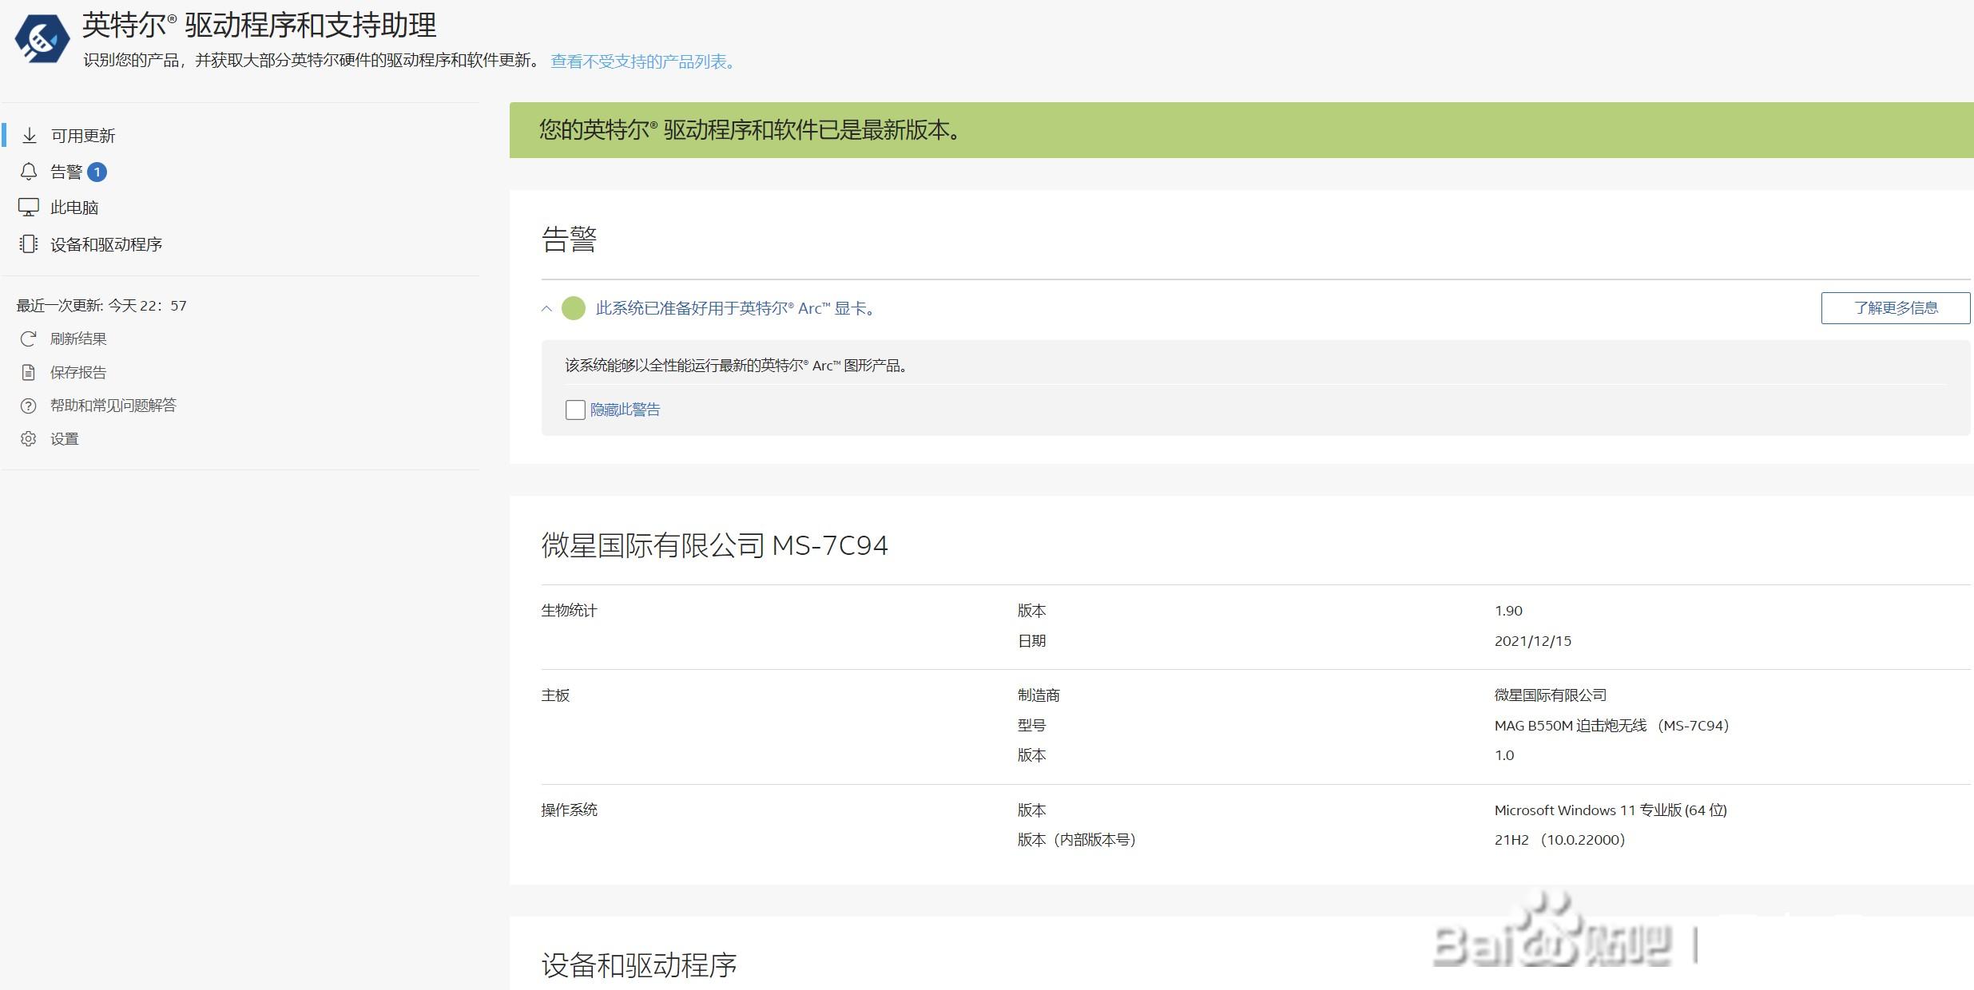Click the blue alert count badge showing 1

[x=97, y=172]
